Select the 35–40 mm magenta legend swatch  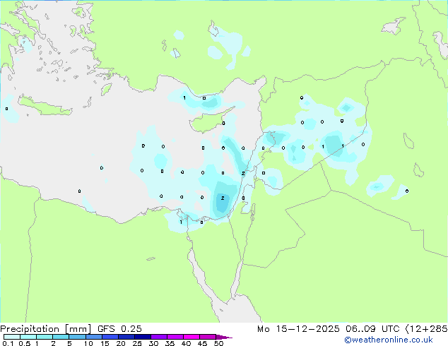[175, 337]
